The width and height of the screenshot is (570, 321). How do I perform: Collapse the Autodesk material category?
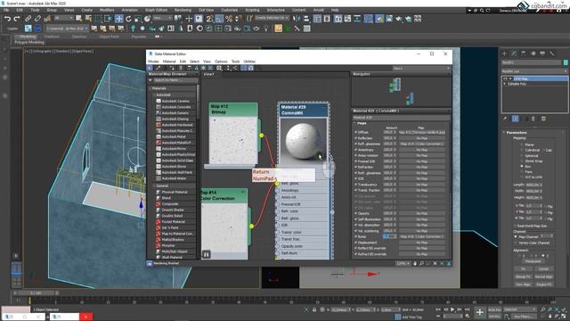click(154, 95)
